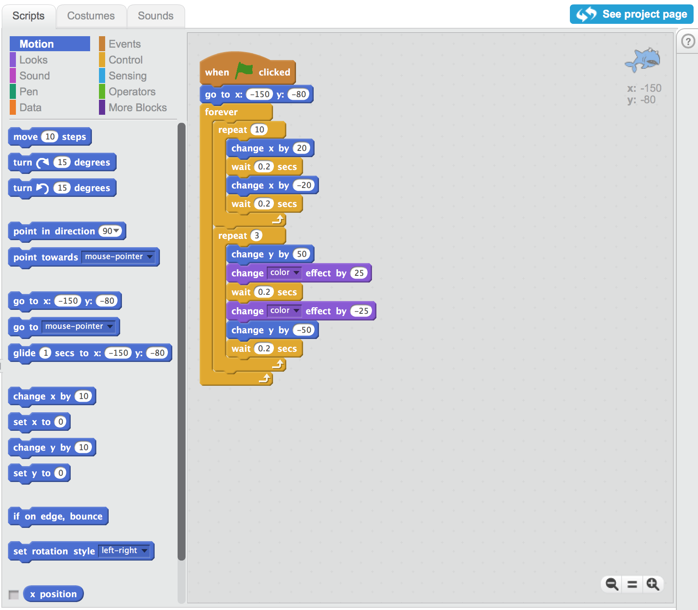Viewport: 698px width, 610px height.
Task: Edit palette change x by 10 value
Action: click(83, 396)
